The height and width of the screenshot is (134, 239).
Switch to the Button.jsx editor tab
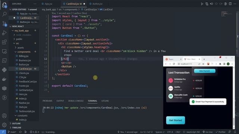click(97, 4)
